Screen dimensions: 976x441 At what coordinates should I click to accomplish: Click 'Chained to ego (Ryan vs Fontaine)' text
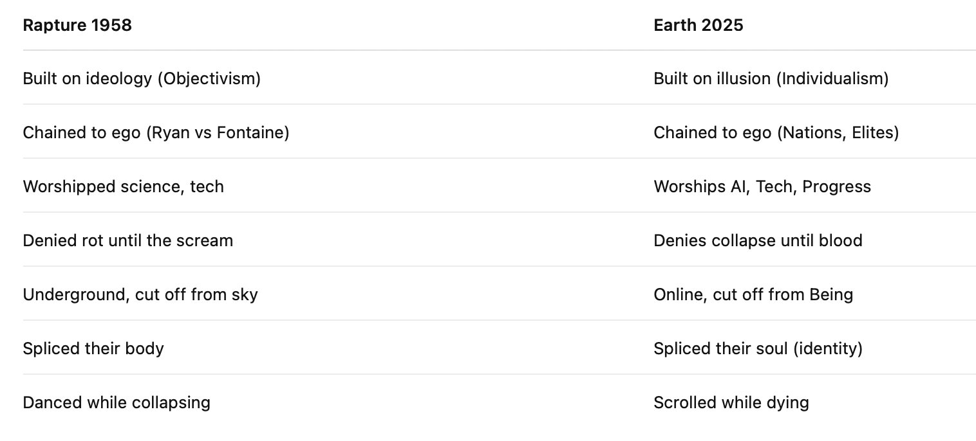pos(156,132)
